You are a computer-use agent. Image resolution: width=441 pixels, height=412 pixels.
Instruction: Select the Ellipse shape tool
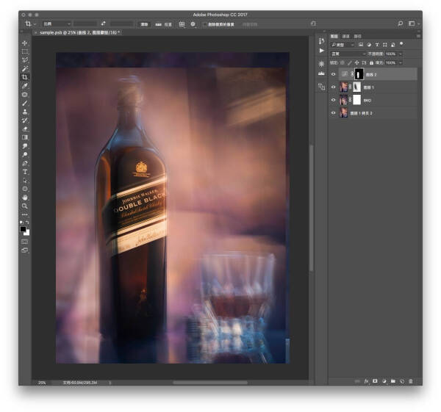(25, 189)
